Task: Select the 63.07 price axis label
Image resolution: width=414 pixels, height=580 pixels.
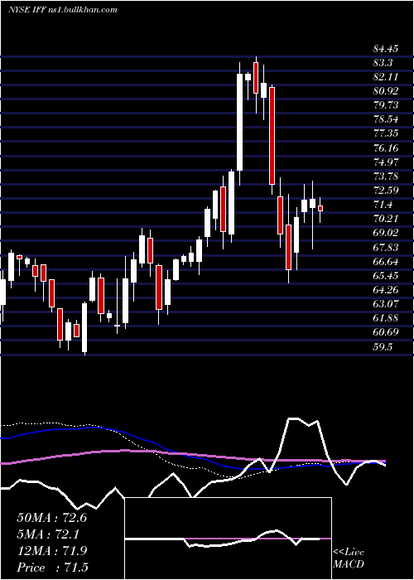Action: pos(386,303)
